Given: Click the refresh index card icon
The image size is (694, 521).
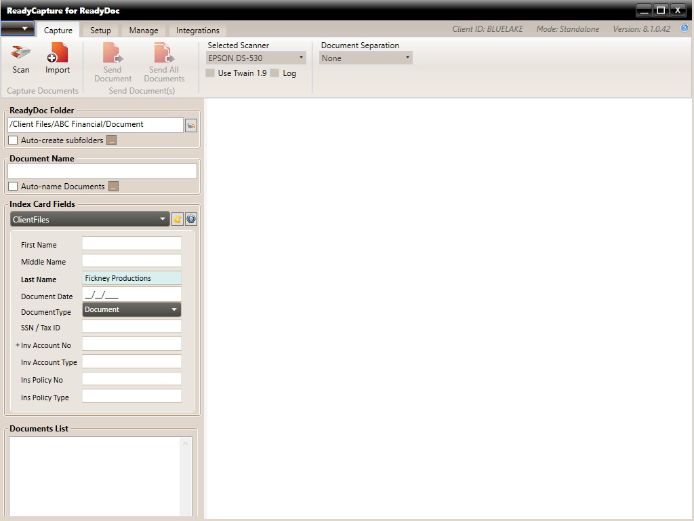Looking at the screenshot, I should 178,219.
